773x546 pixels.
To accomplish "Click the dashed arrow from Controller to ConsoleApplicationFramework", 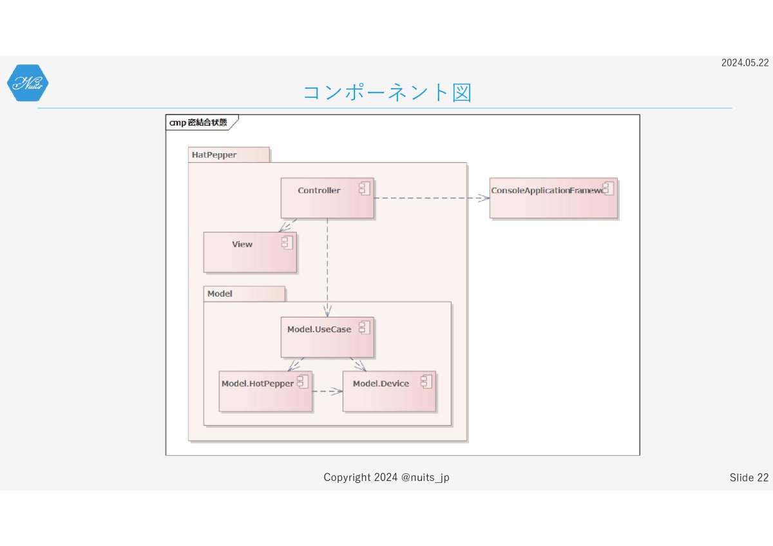I will coord(432,198).
